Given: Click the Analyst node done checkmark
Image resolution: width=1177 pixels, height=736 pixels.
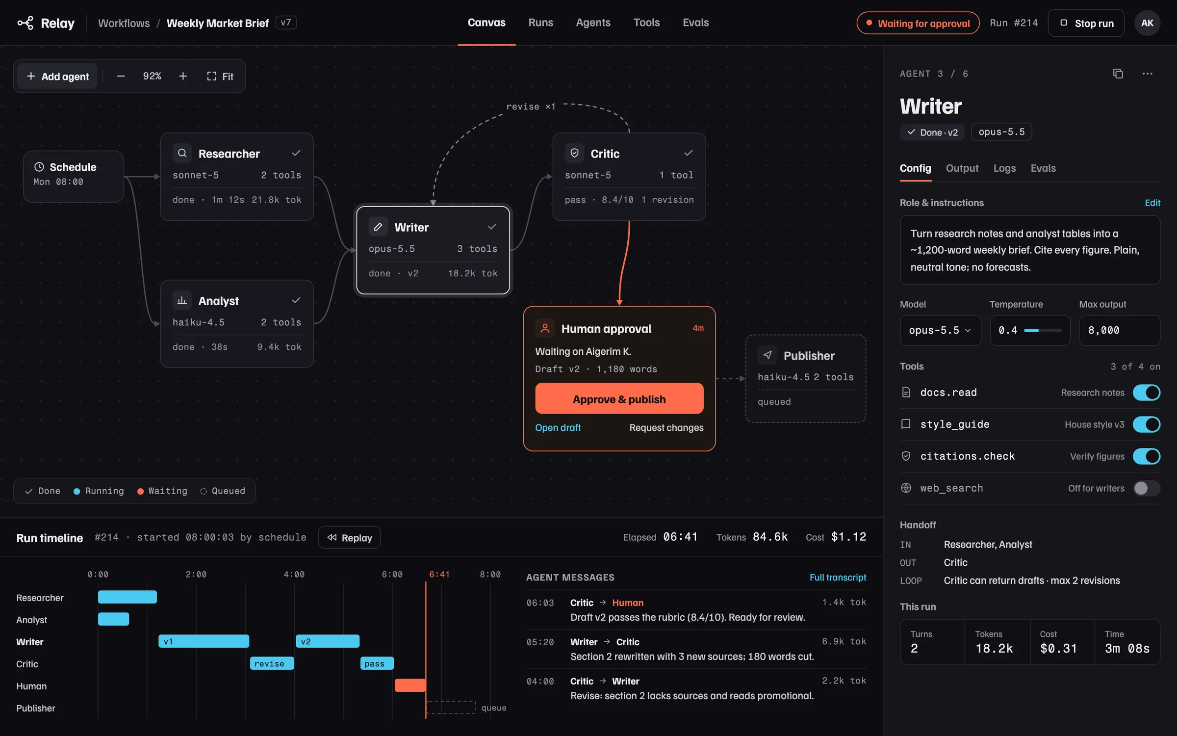Looking at the screenshot, I should pos(296,300).
